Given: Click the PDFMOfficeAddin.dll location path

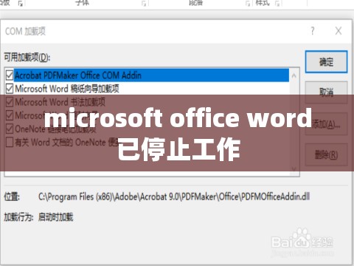Looking at the screenshot, I should [174, 197].
